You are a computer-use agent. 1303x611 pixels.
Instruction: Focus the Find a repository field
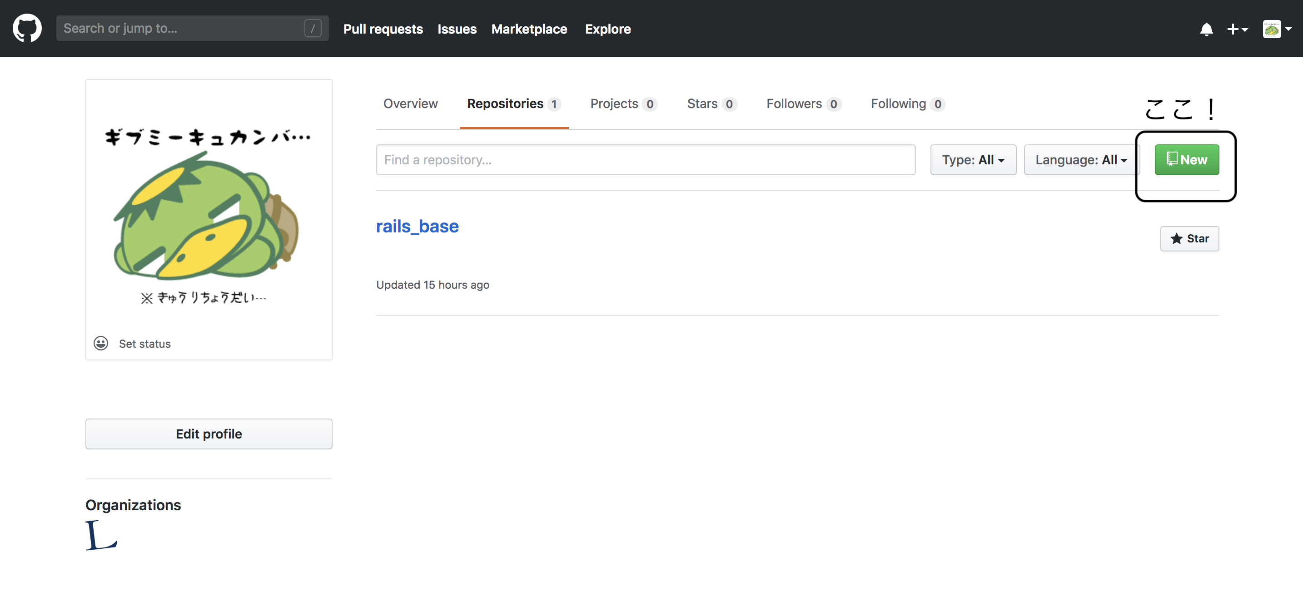pos(646,160)
